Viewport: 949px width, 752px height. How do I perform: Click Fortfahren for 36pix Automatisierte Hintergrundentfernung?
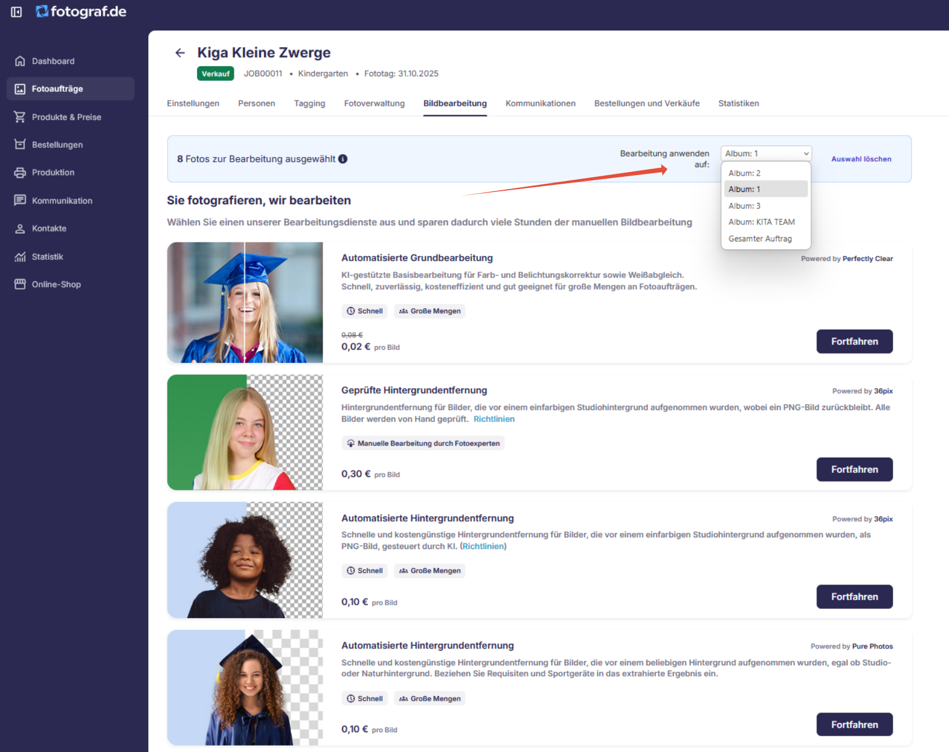[x=854, y=597]
